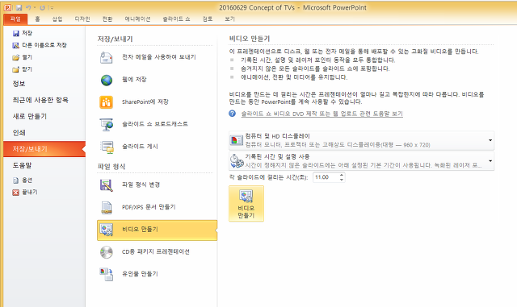Screen dimensions: 517x307
Task: Click the Undo icon in title bar
Action: (x=29, y=7)
